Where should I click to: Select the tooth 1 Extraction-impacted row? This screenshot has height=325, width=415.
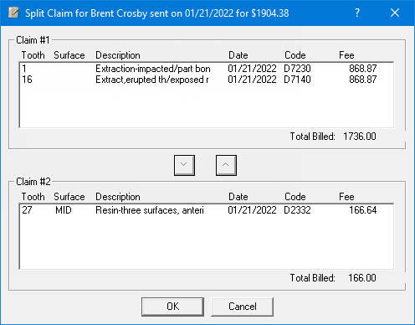click(x=207, y=69)
